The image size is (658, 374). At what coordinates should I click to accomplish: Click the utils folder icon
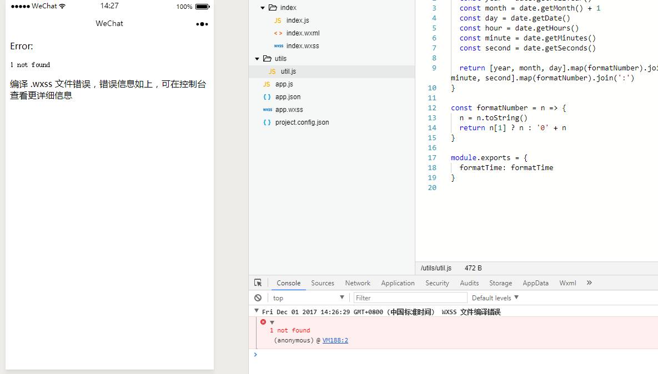pos(267,59)
